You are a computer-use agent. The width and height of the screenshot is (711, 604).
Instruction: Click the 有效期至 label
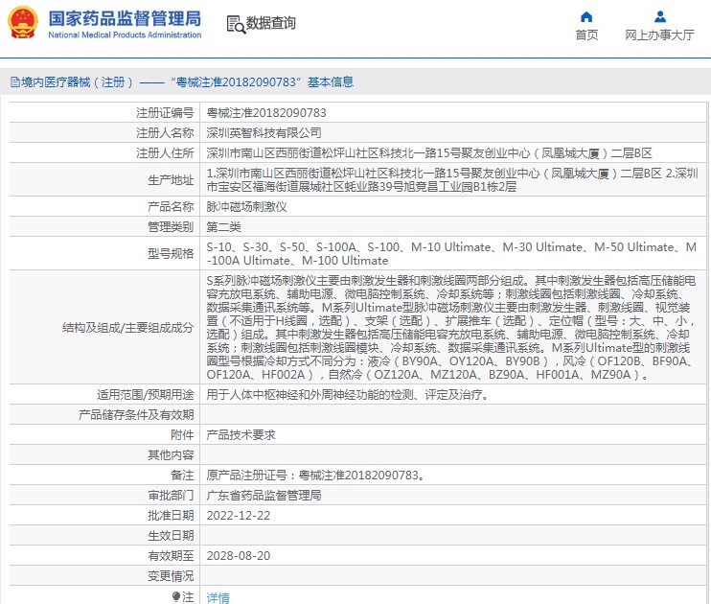click(x=171, y=555)
